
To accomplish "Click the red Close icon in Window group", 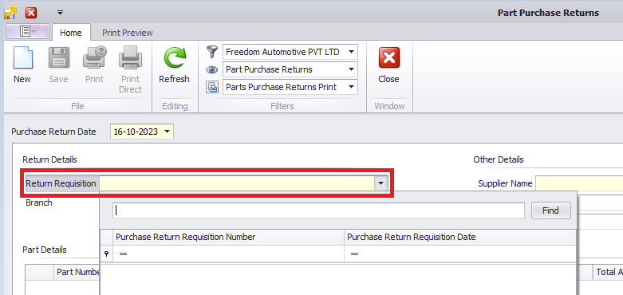I will [389, 58].
